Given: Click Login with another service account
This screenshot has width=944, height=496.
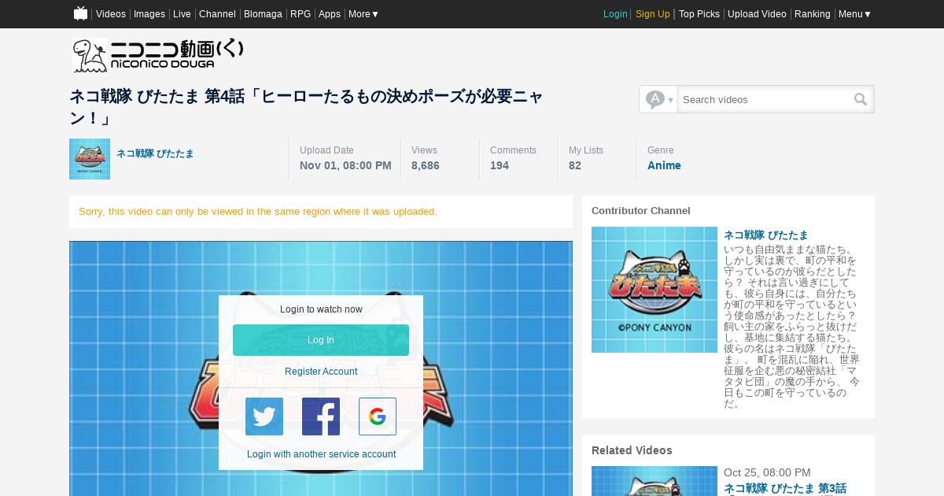Looking at the screenshot, I should (x=321, y=454).
